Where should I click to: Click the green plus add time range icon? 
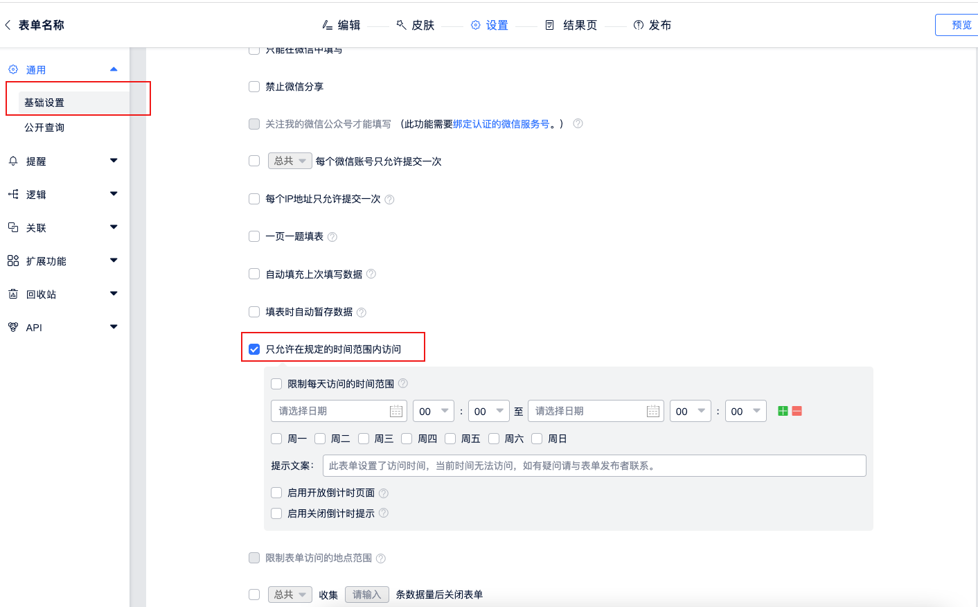coord(783,411)
